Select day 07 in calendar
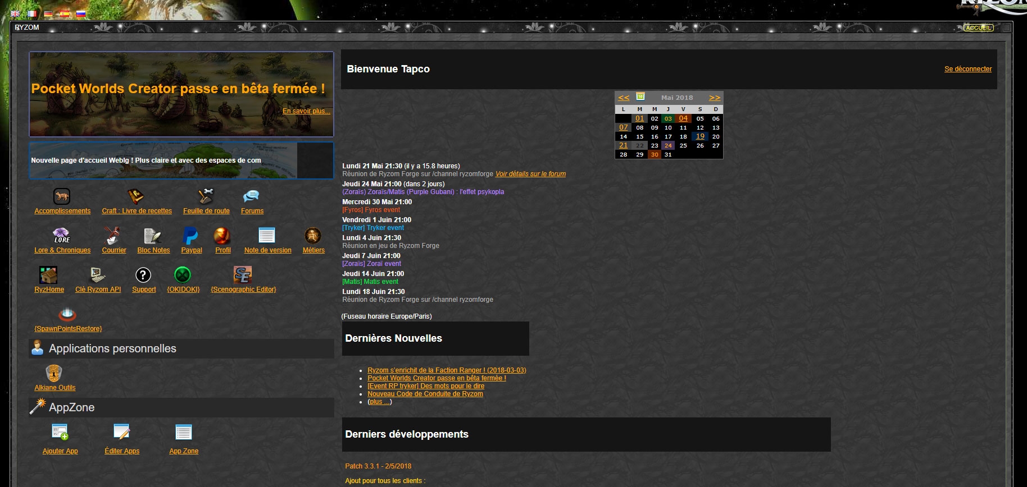Screen dimensions: 1027x487 624,127
